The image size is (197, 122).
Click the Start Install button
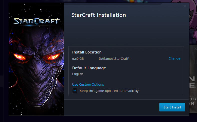(172, 107)
